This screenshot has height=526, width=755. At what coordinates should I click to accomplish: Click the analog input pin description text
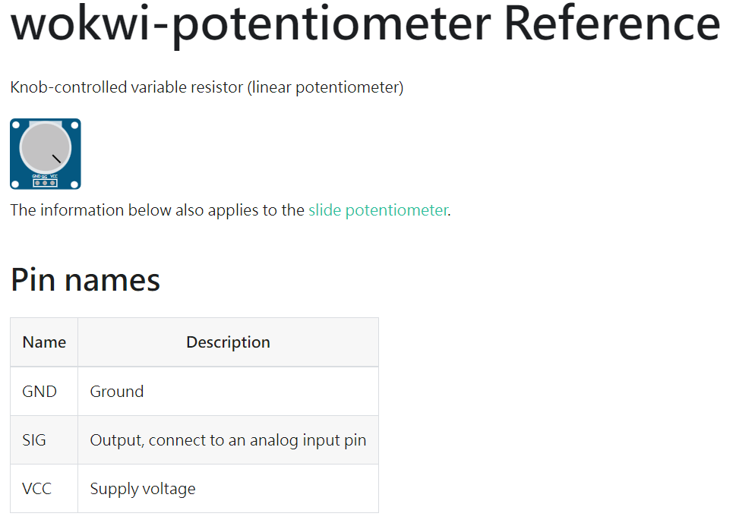coord(308,440)
